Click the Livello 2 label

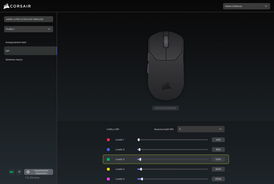tap(120, 150)
